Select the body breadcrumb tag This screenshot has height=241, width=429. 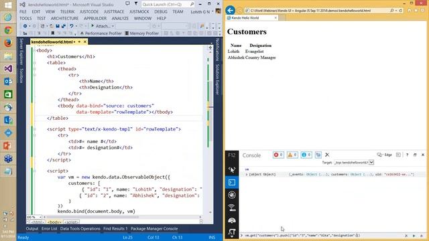54,222
